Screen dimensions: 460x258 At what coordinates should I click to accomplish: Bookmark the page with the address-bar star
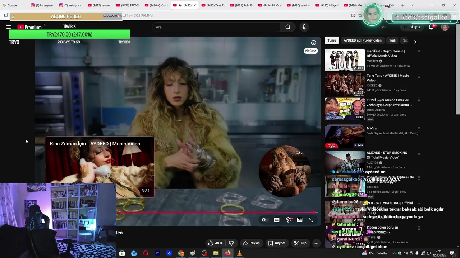coord(360,15)
